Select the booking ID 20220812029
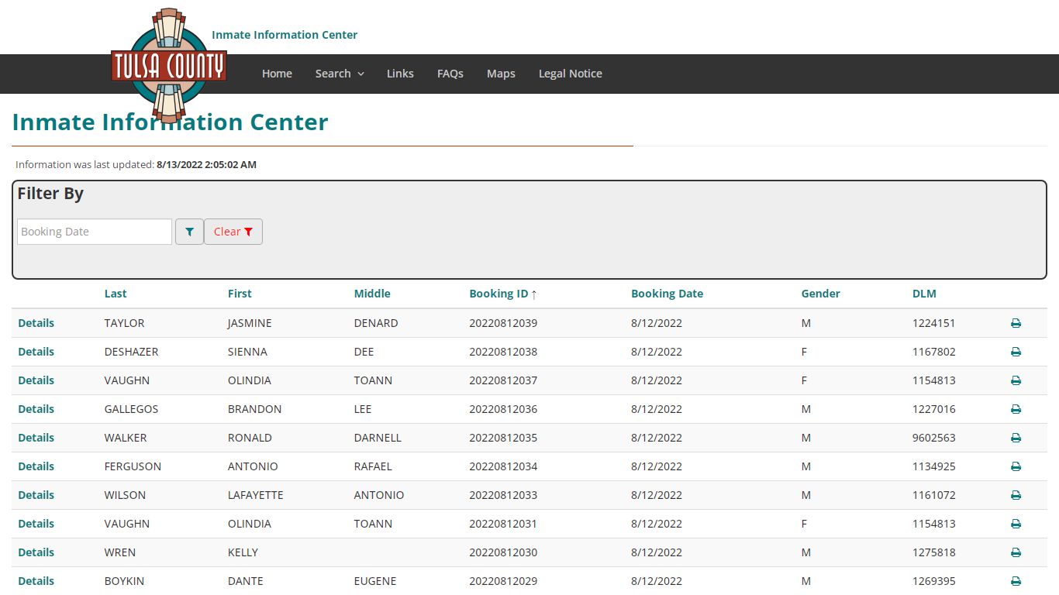The image size is (1059, 595). (x=503, y=581)
